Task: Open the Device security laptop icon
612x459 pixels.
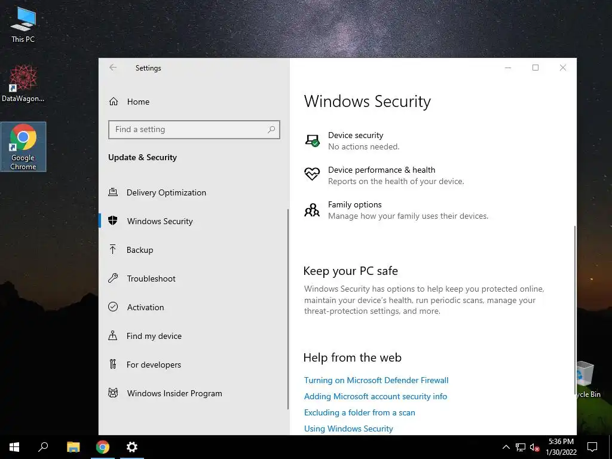Action: [x=312, y=140]
